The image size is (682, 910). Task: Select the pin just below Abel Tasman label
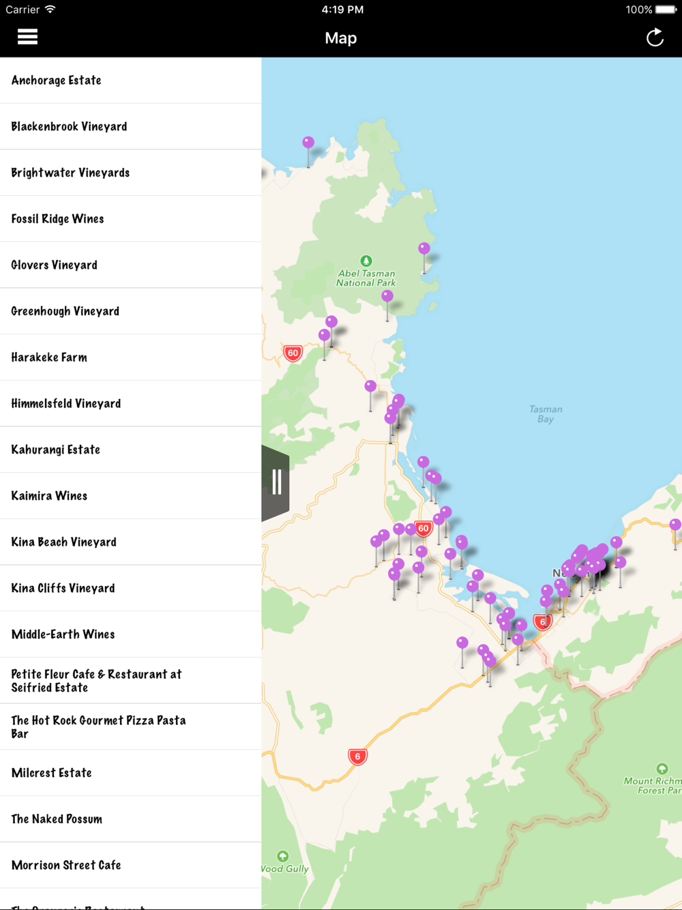387,296
